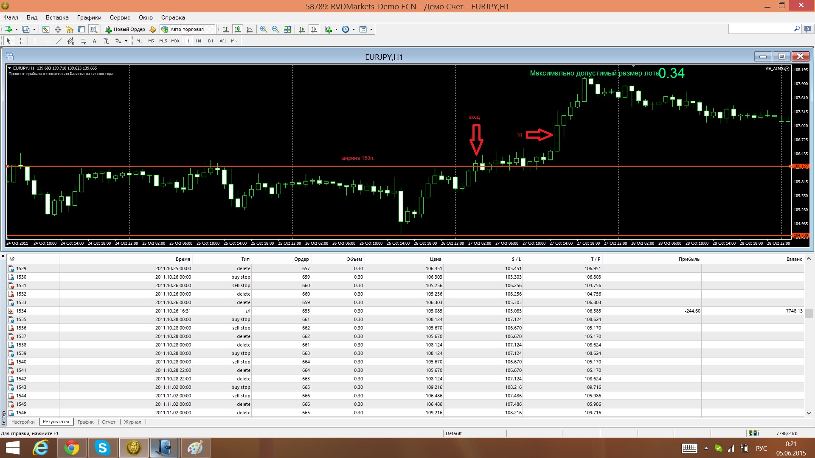Select the Fibonacci retracement tool
The width and height of the screenshot is (815, 458).
click(82, 41)
